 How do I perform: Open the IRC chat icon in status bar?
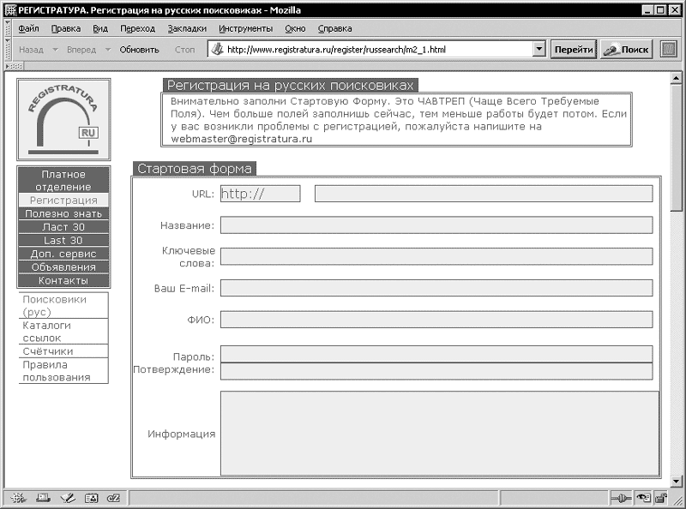[113, 498]
